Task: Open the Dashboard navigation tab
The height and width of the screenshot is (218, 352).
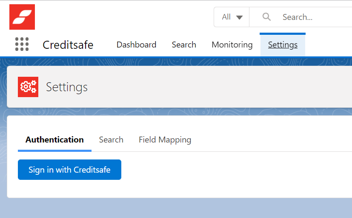Action: pyautogui.click(x=136, y=45)
